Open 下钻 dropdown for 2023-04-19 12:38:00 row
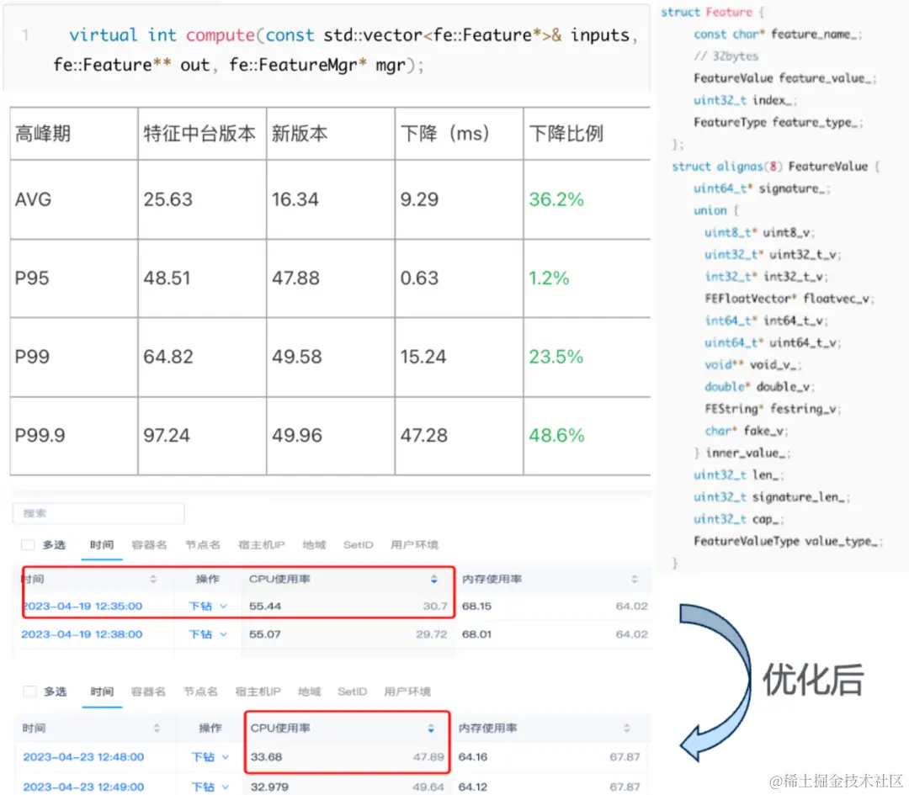This screenshot has width=909, height=795. pos(208,634)
